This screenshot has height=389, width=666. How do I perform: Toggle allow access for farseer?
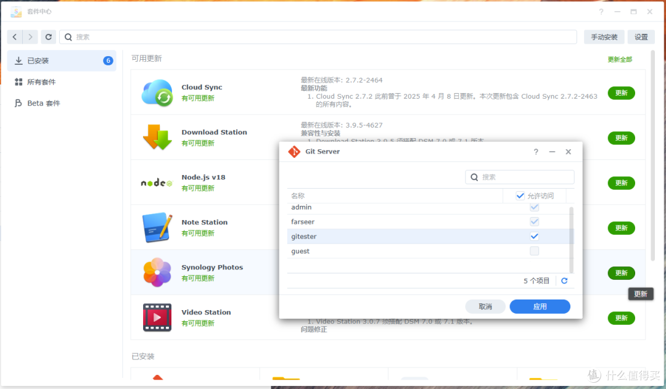tap(534, 222)
